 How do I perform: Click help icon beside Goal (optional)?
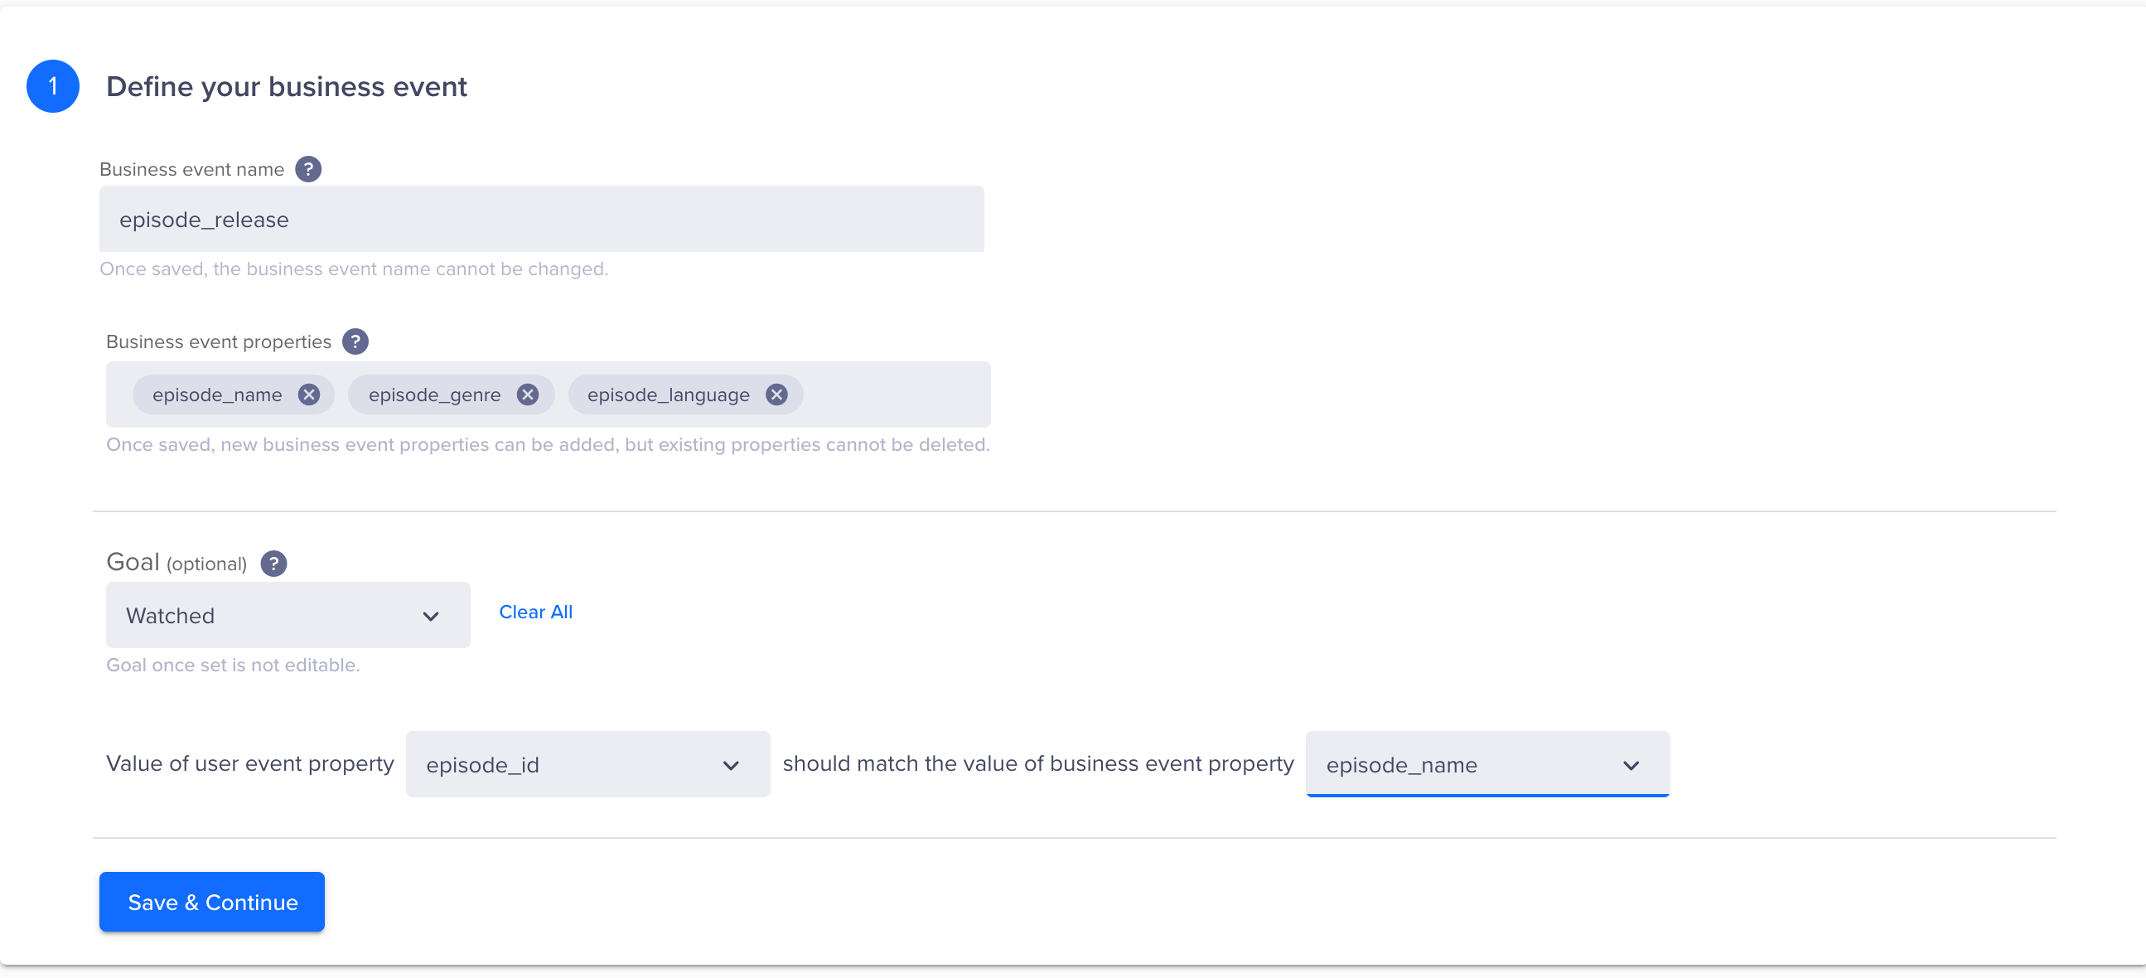pos(273,563)
